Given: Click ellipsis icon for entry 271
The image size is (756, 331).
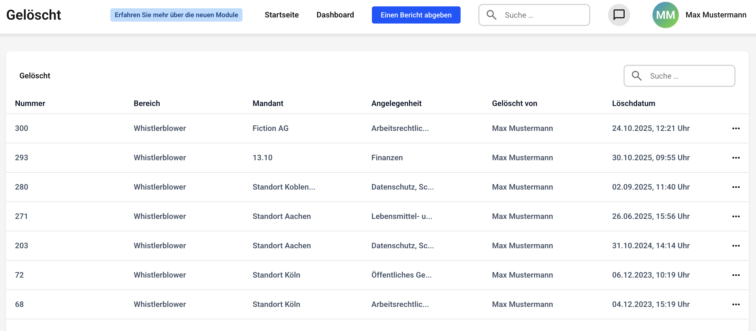Looking at the screenshot, I should (735, 216).
